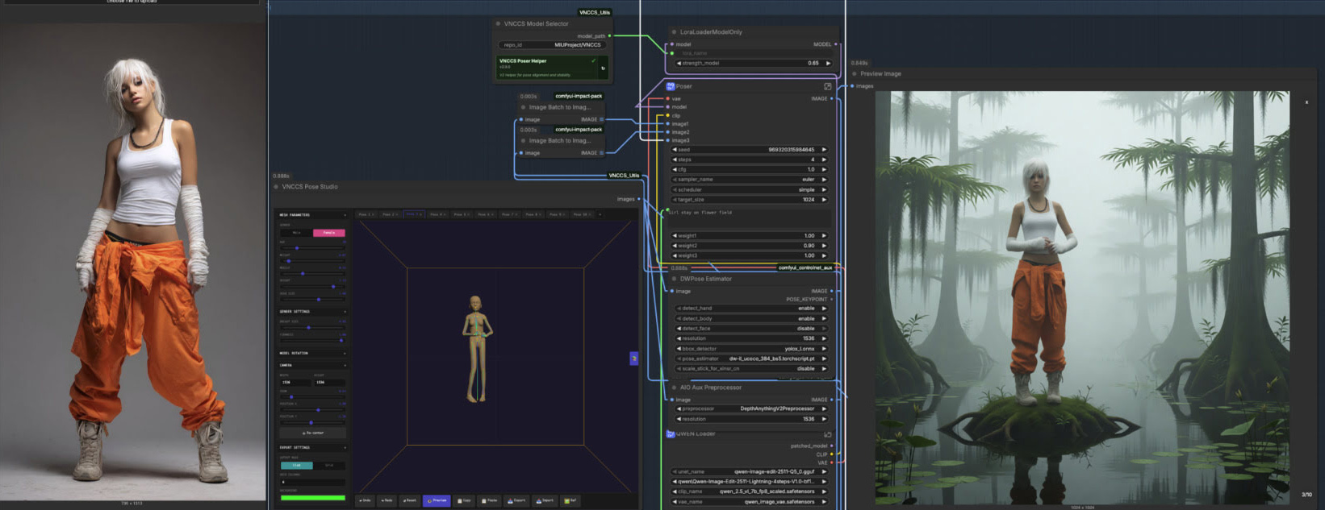This screenshot has width=1325, height=510.
Task: Open the sampler_name dropdown on Poser node
Action: pyautogui.click(x=750, y=180)
